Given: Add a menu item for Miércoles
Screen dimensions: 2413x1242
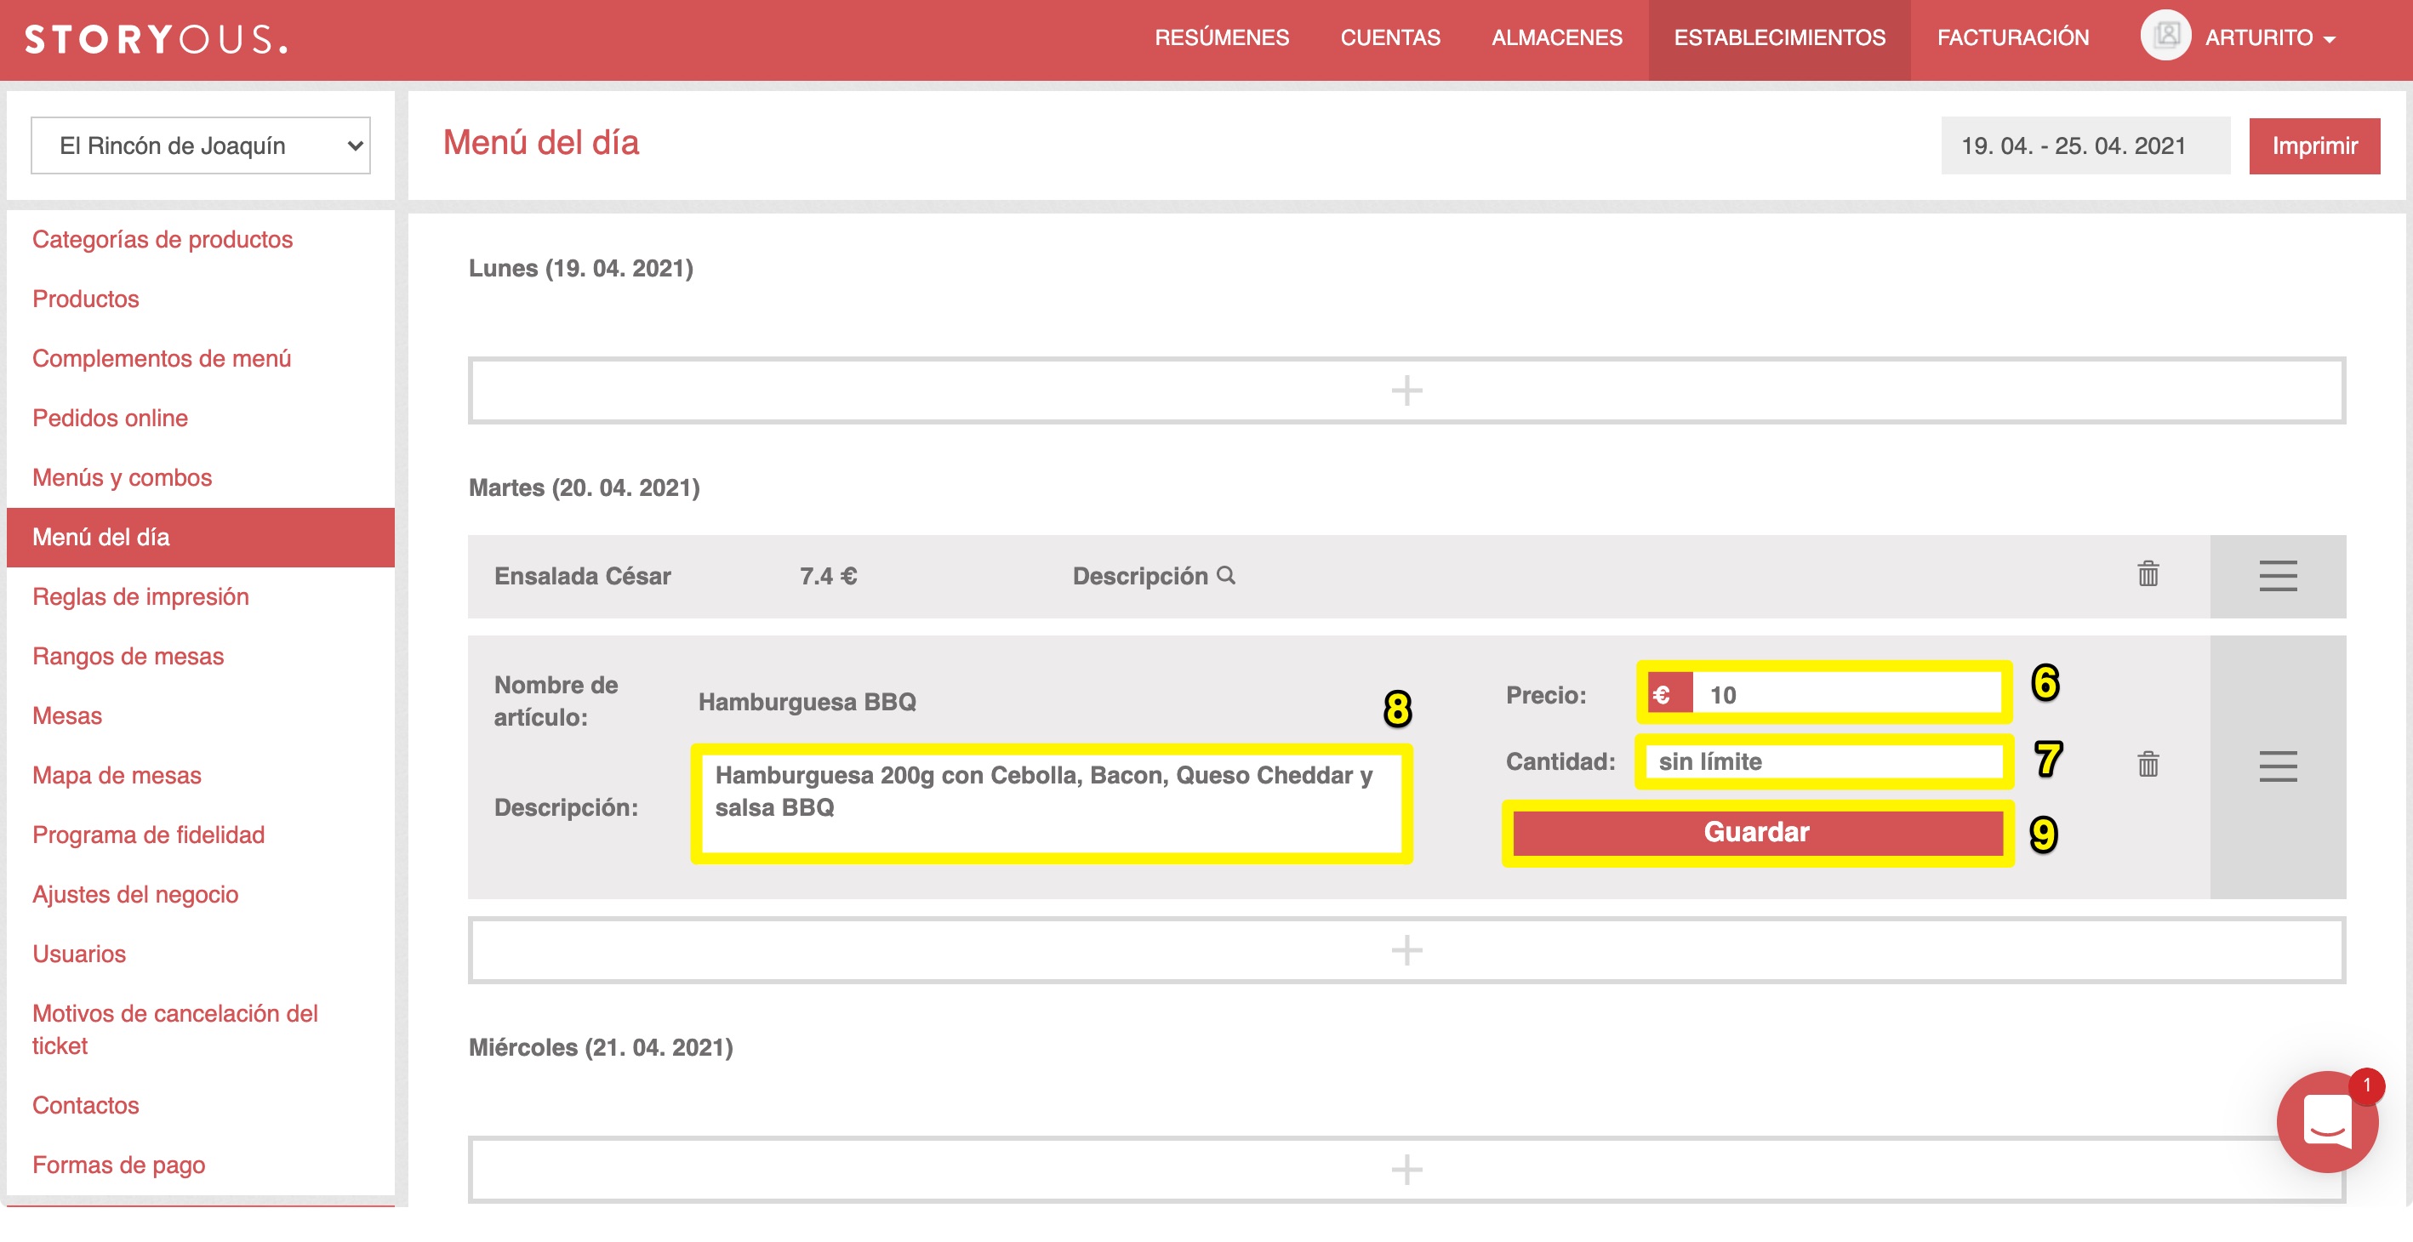Looking at the screenshot, I should pos(1406,1169).
